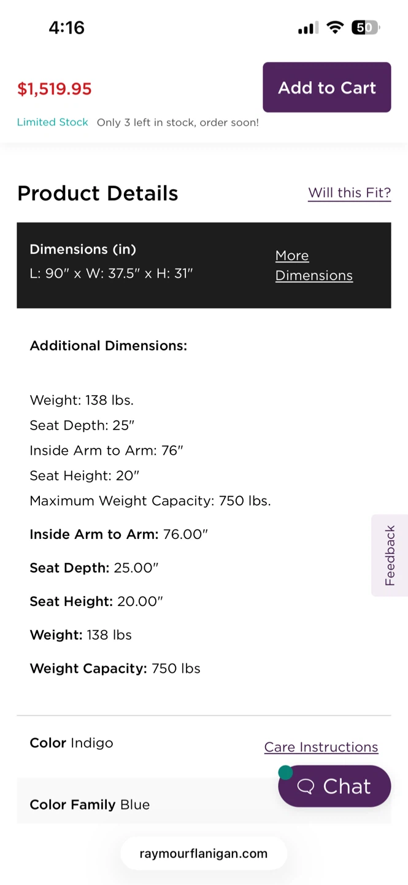This screenshot has width=408, height=885.
Task: Click the chat speech bubble icon
Action: coord(306,787)
